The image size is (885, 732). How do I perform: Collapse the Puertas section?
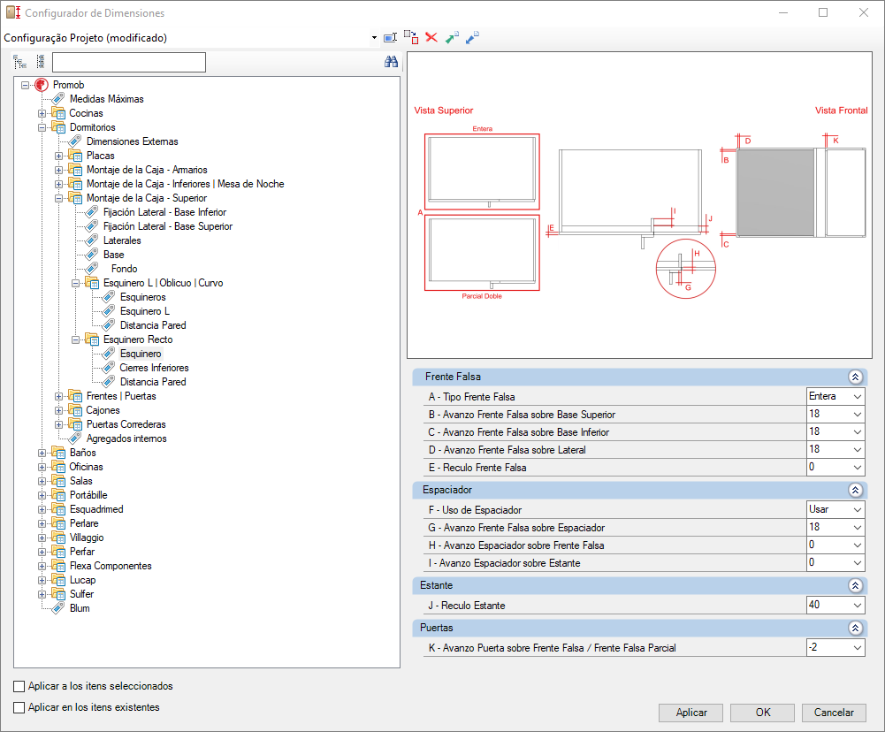[x=855, y=628]
